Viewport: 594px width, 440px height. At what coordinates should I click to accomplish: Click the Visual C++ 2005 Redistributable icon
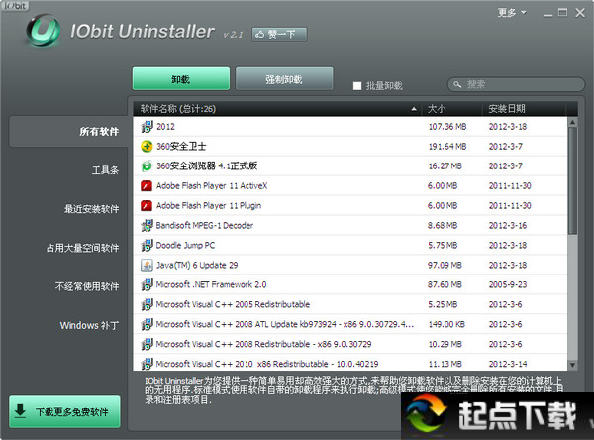pos(147,304)
